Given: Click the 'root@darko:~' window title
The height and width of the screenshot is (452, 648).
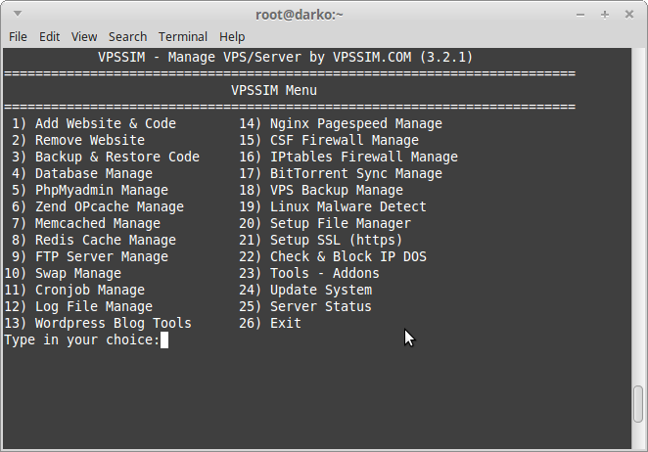Looking at the screenshot, I should point(300,15).
